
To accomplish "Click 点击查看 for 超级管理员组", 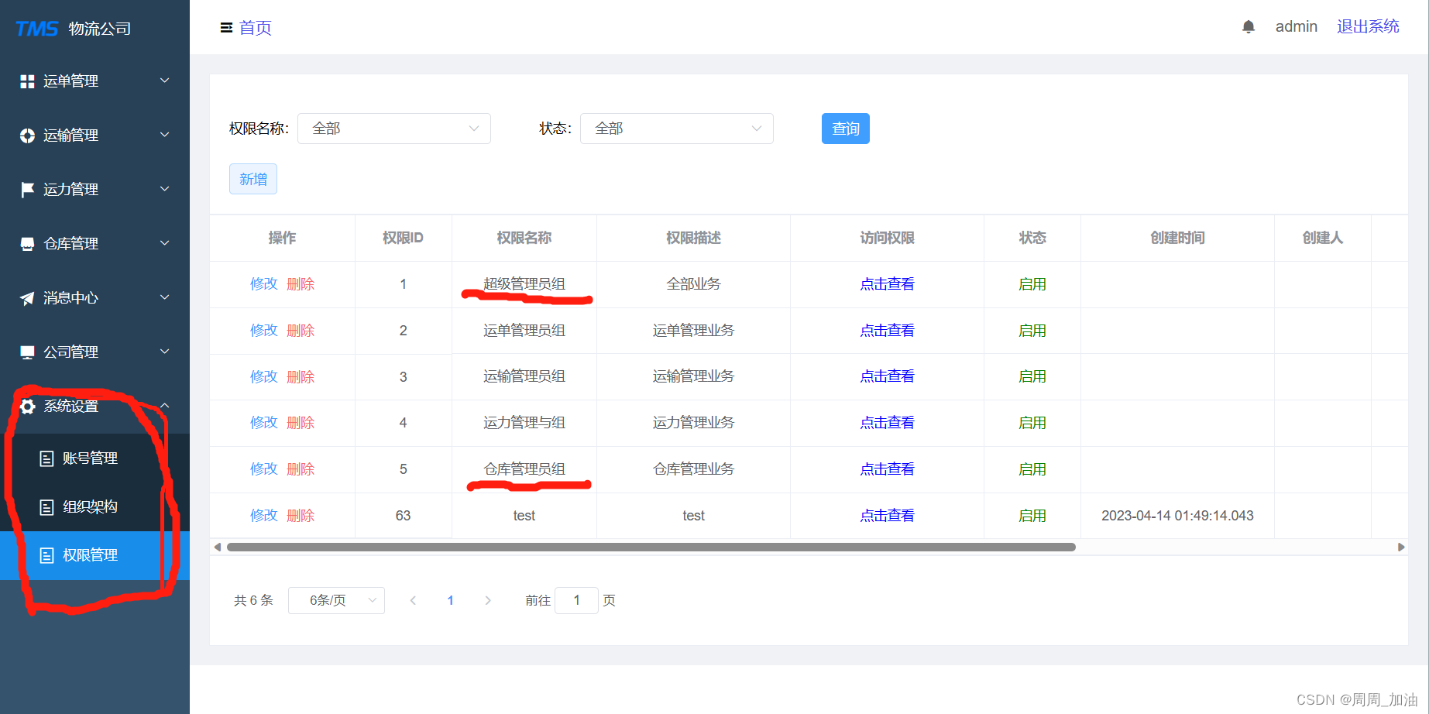I will (x=888, y=284).
